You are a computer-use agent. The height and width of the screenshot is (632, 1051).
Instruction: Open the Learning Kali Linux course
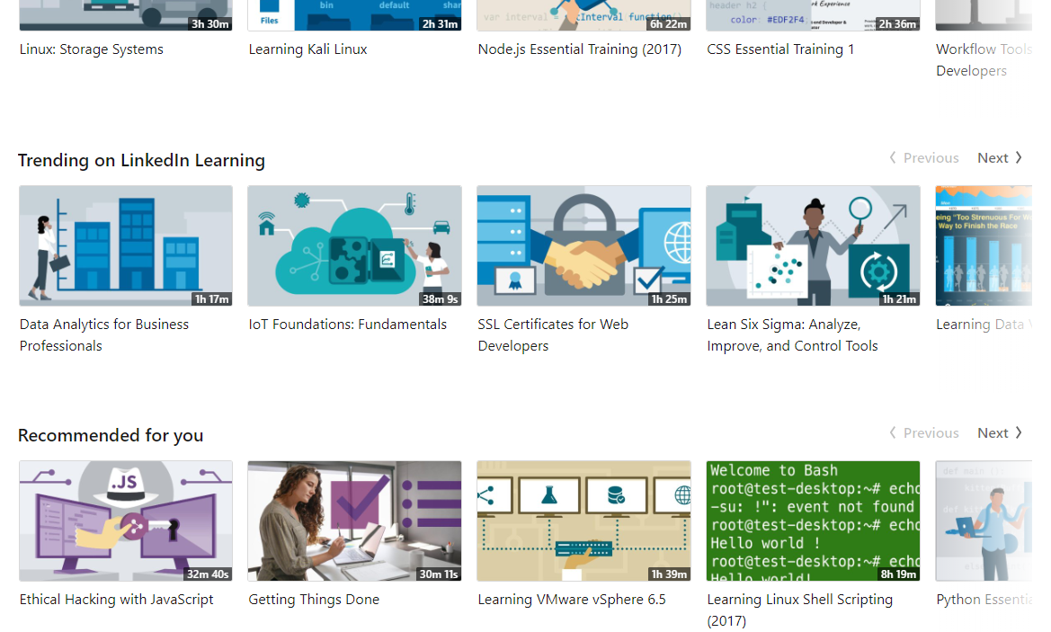(308, 49)
